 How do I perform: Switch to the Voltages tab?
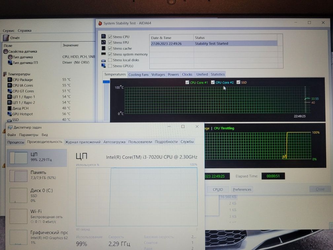tap(158, 75)
